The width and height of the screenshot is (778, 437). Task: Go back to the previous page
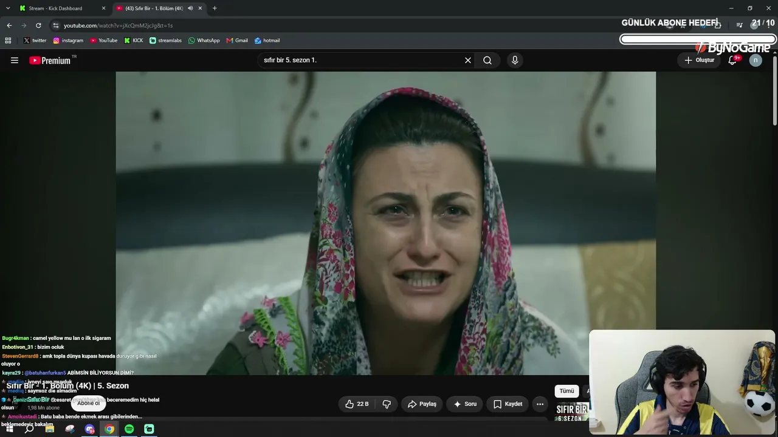(x=9, y=25)
